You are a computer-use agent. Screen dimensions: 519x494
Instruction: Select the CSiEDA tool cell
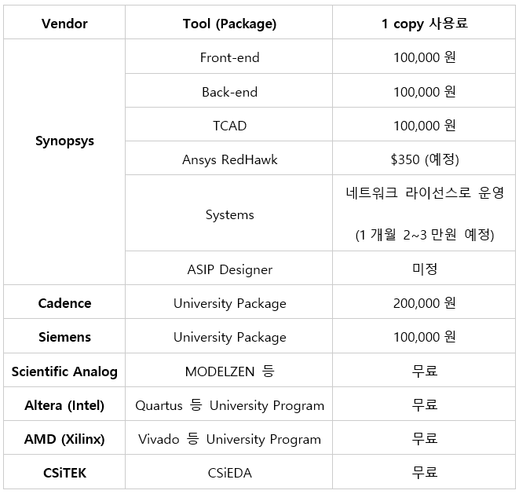pos(229,473)
